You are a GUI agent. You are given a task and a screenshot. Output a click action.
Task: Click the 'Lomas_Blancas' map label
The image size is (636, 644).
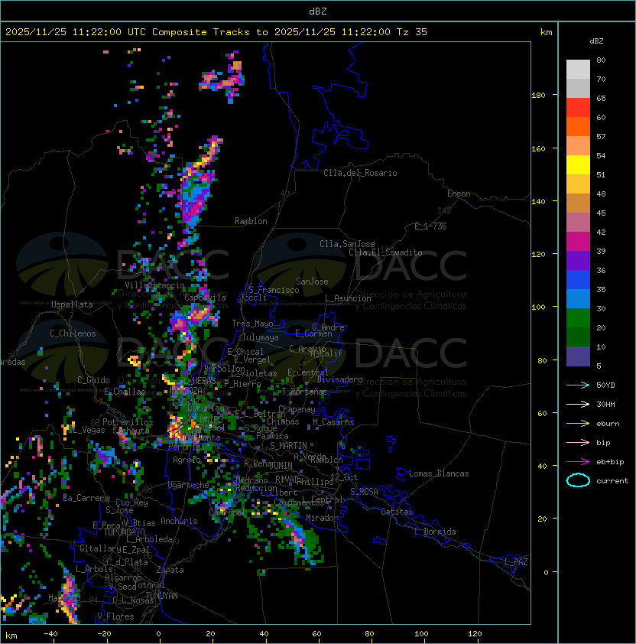pyautogui.click(x=439, y=473)
